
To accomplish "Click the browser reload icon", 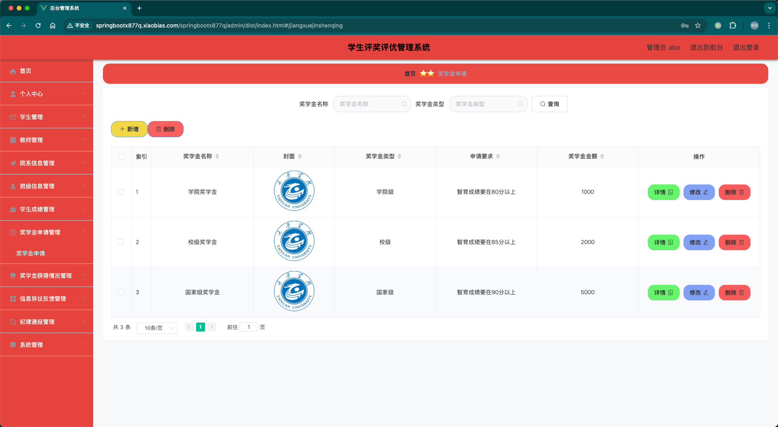I will click(38, 25).
